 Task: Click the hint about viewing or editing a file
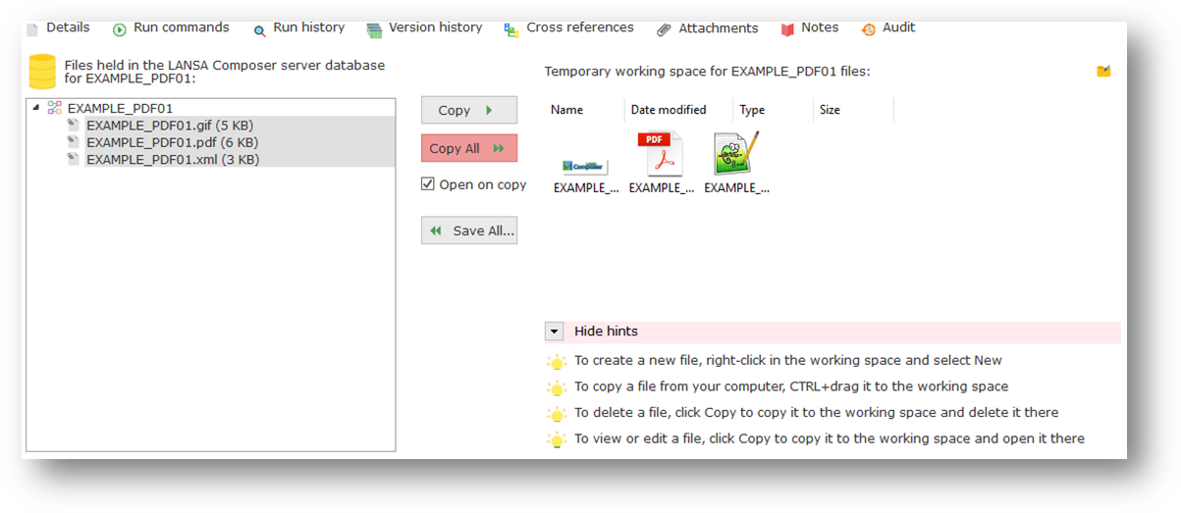pos(830,438)
